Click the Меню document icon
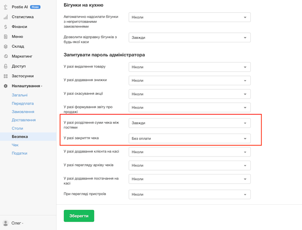The height and width of the screenshot is (230, 302). tap(5, 37)
